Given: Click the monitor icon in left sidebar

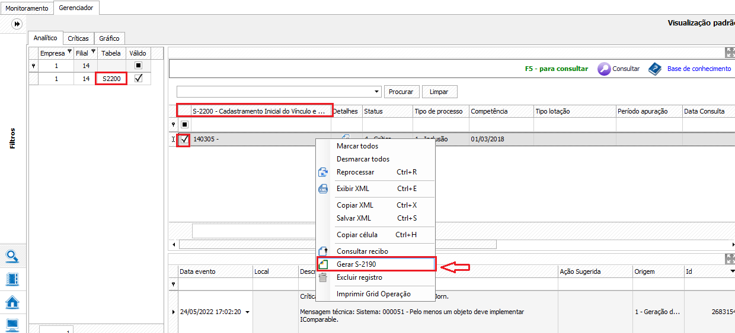Looking at the screenshot, I should [x=12, y=324].
